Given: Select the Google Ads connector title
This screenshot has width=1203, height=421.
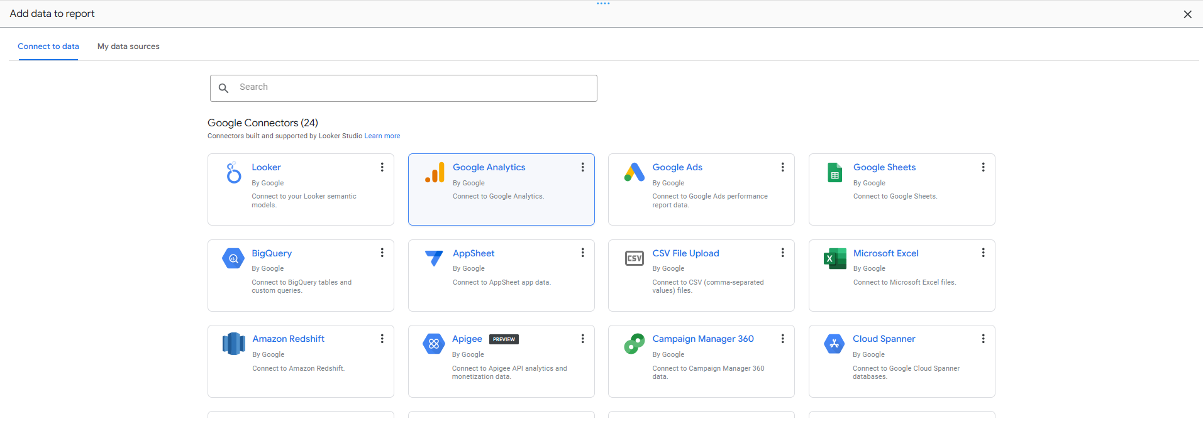Looking at the screenshot, I should (677, 167).
